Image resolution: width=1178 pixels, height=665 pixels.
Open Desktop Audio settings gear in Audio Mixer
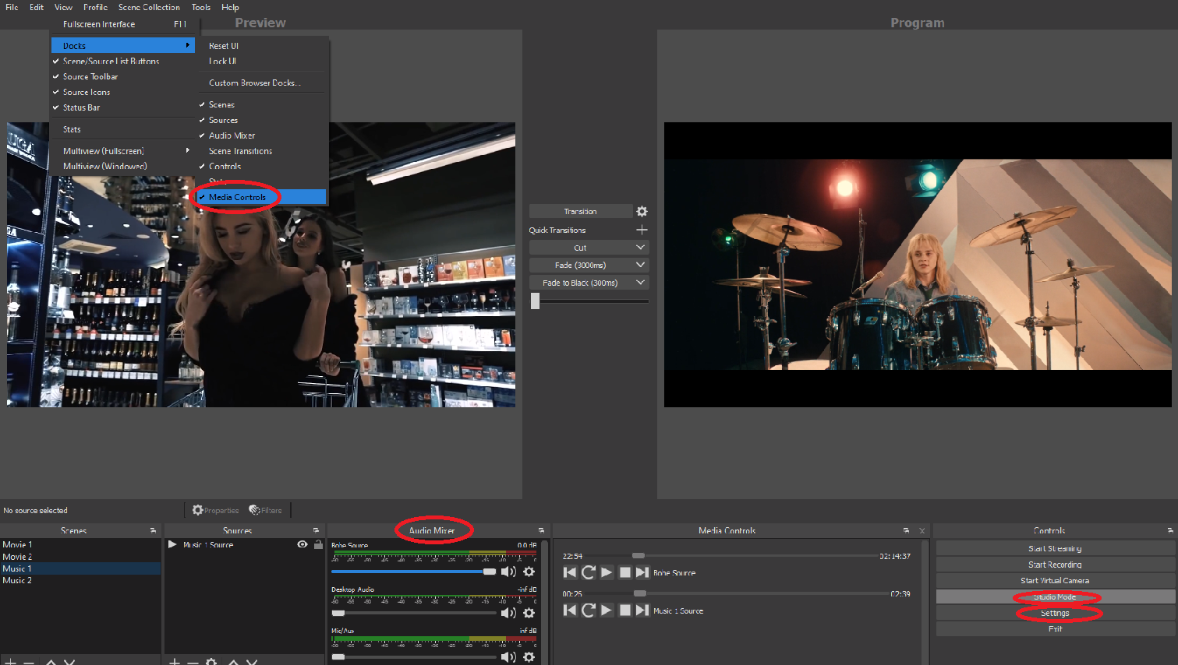click(529, 613)
